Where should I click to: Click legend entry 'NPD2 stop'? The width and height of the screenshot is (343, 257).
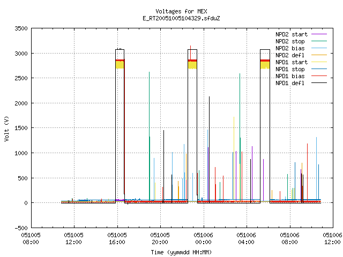coord(290,41)
